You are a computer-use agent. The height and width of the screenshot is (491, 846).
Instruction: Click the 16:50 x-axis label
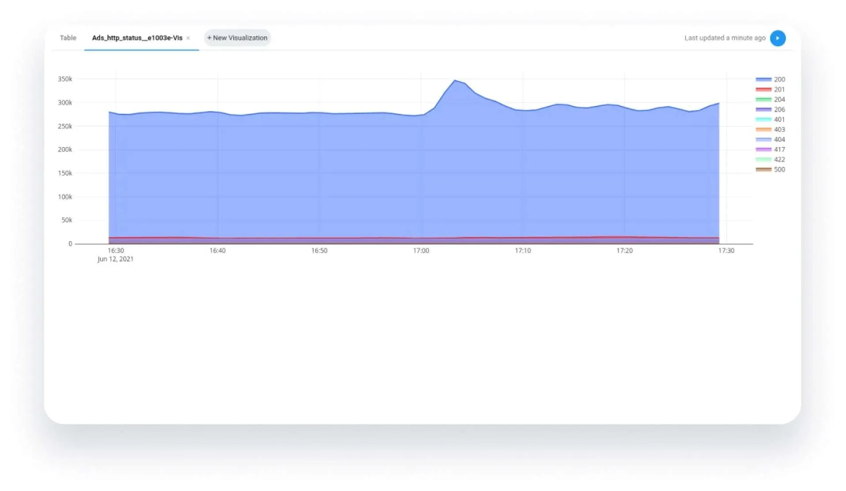pos(319,251)
